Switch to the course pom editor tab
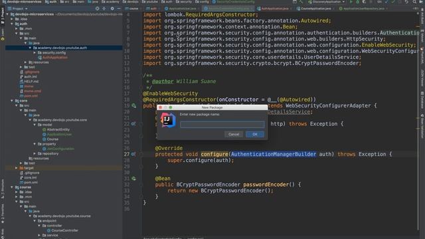 click(133, 9)
